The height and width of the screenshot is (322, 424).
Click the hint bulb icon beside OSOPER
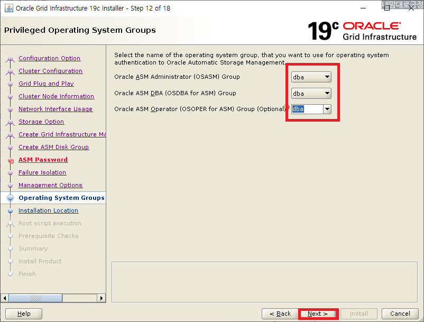pos(287,107)
